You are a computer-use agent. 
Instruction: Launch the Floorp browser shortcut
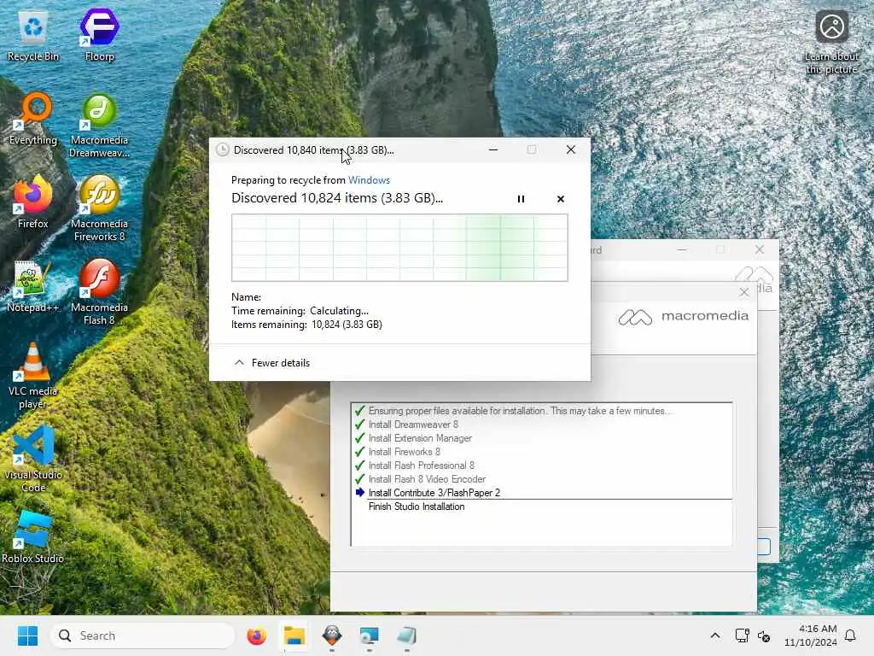tap(99, 34)
